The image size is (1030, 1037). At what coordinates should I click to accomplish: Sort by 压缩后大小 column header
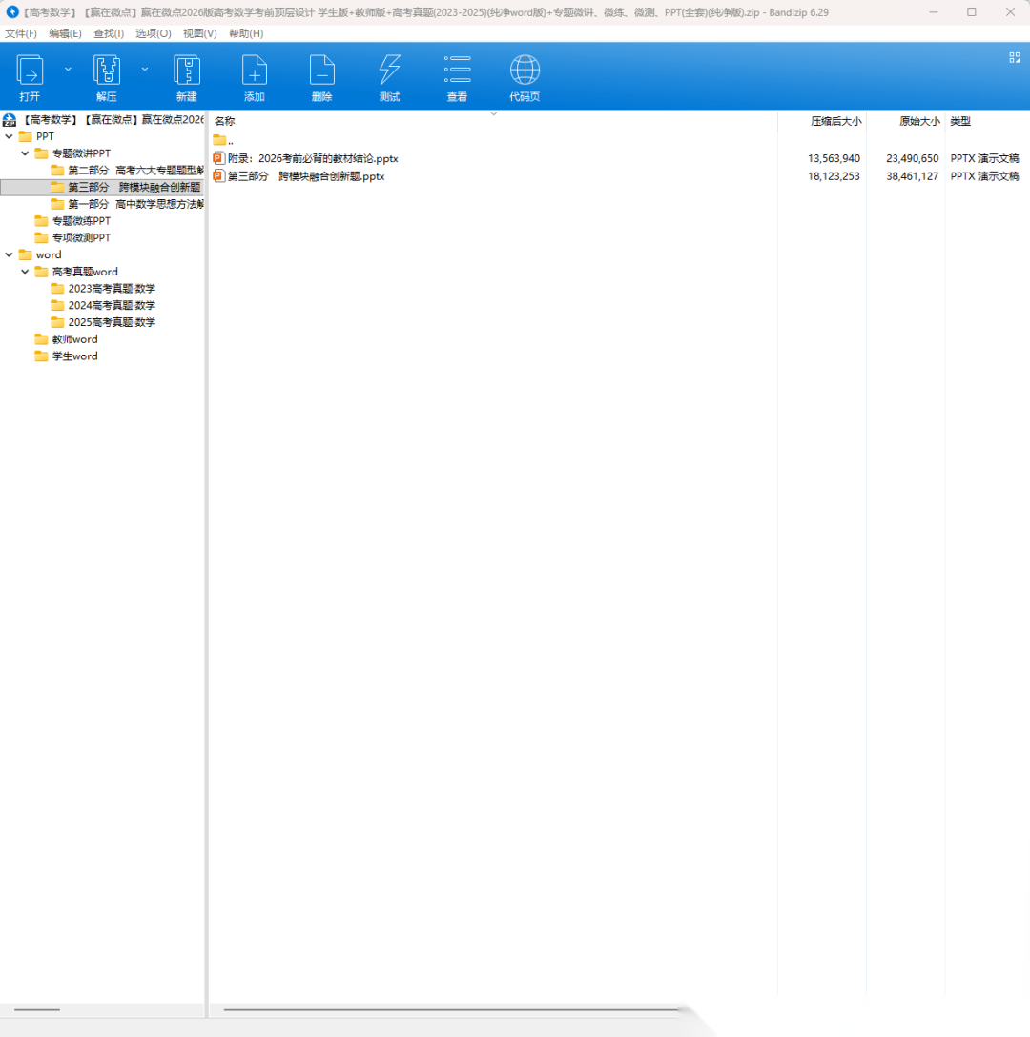coord(835,121)
